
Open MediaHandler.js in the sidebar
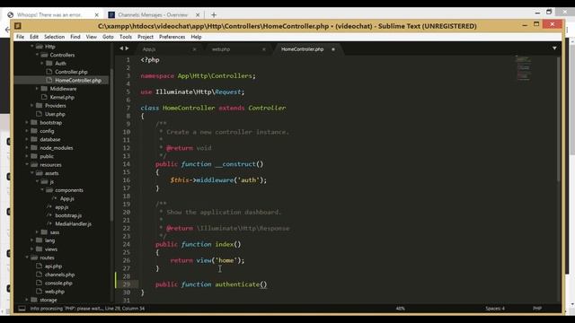[74, 223]
